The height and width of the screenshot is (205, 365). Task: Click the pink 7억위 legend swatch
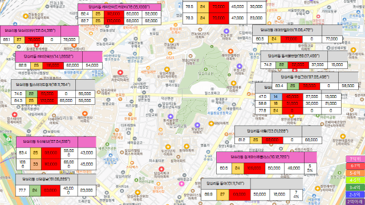(355, 159)
